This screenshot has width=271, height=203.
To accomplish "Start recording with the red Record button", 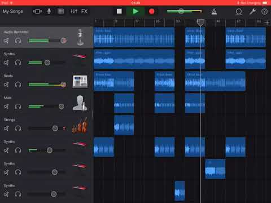I will click(x=151, y=11).
